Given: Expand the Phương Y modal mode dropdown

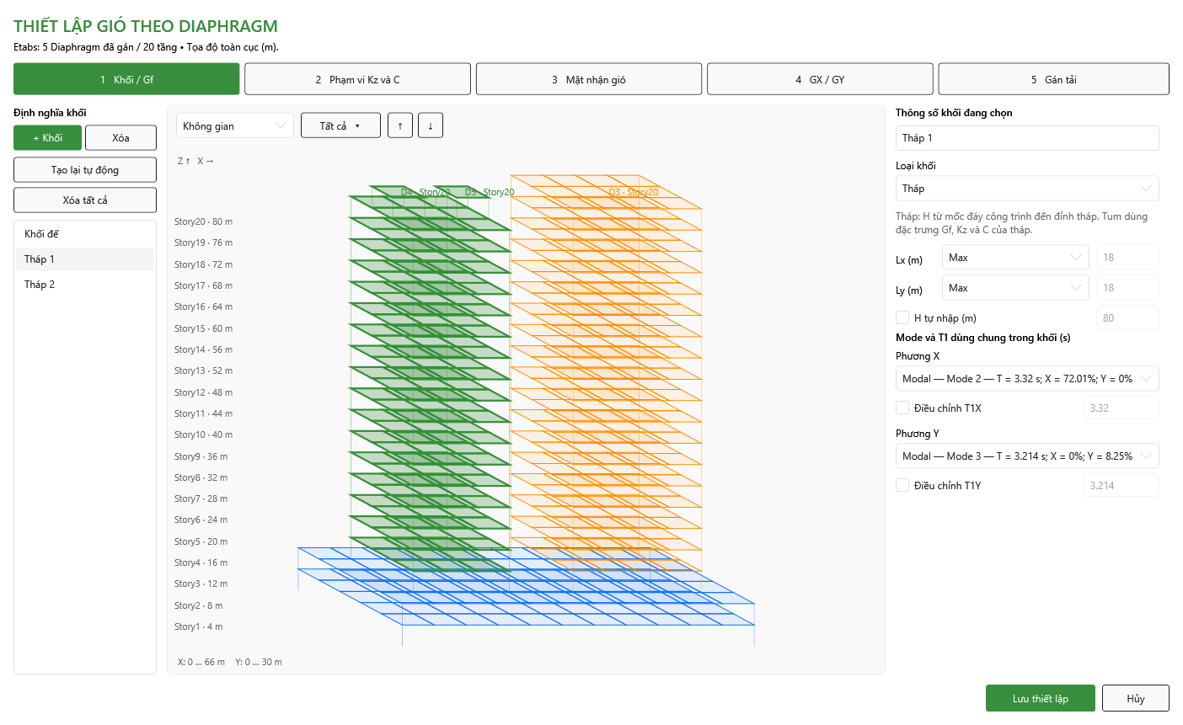Looking at the screenshot, I should [1027, 456].
